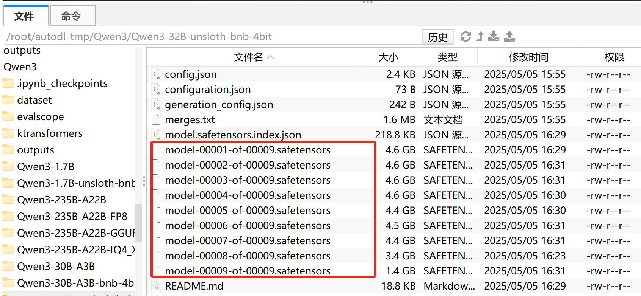Viewport: 641px width, 296px height.
Task: Sort by 类型 column header
Action: [x=447, y=57]
